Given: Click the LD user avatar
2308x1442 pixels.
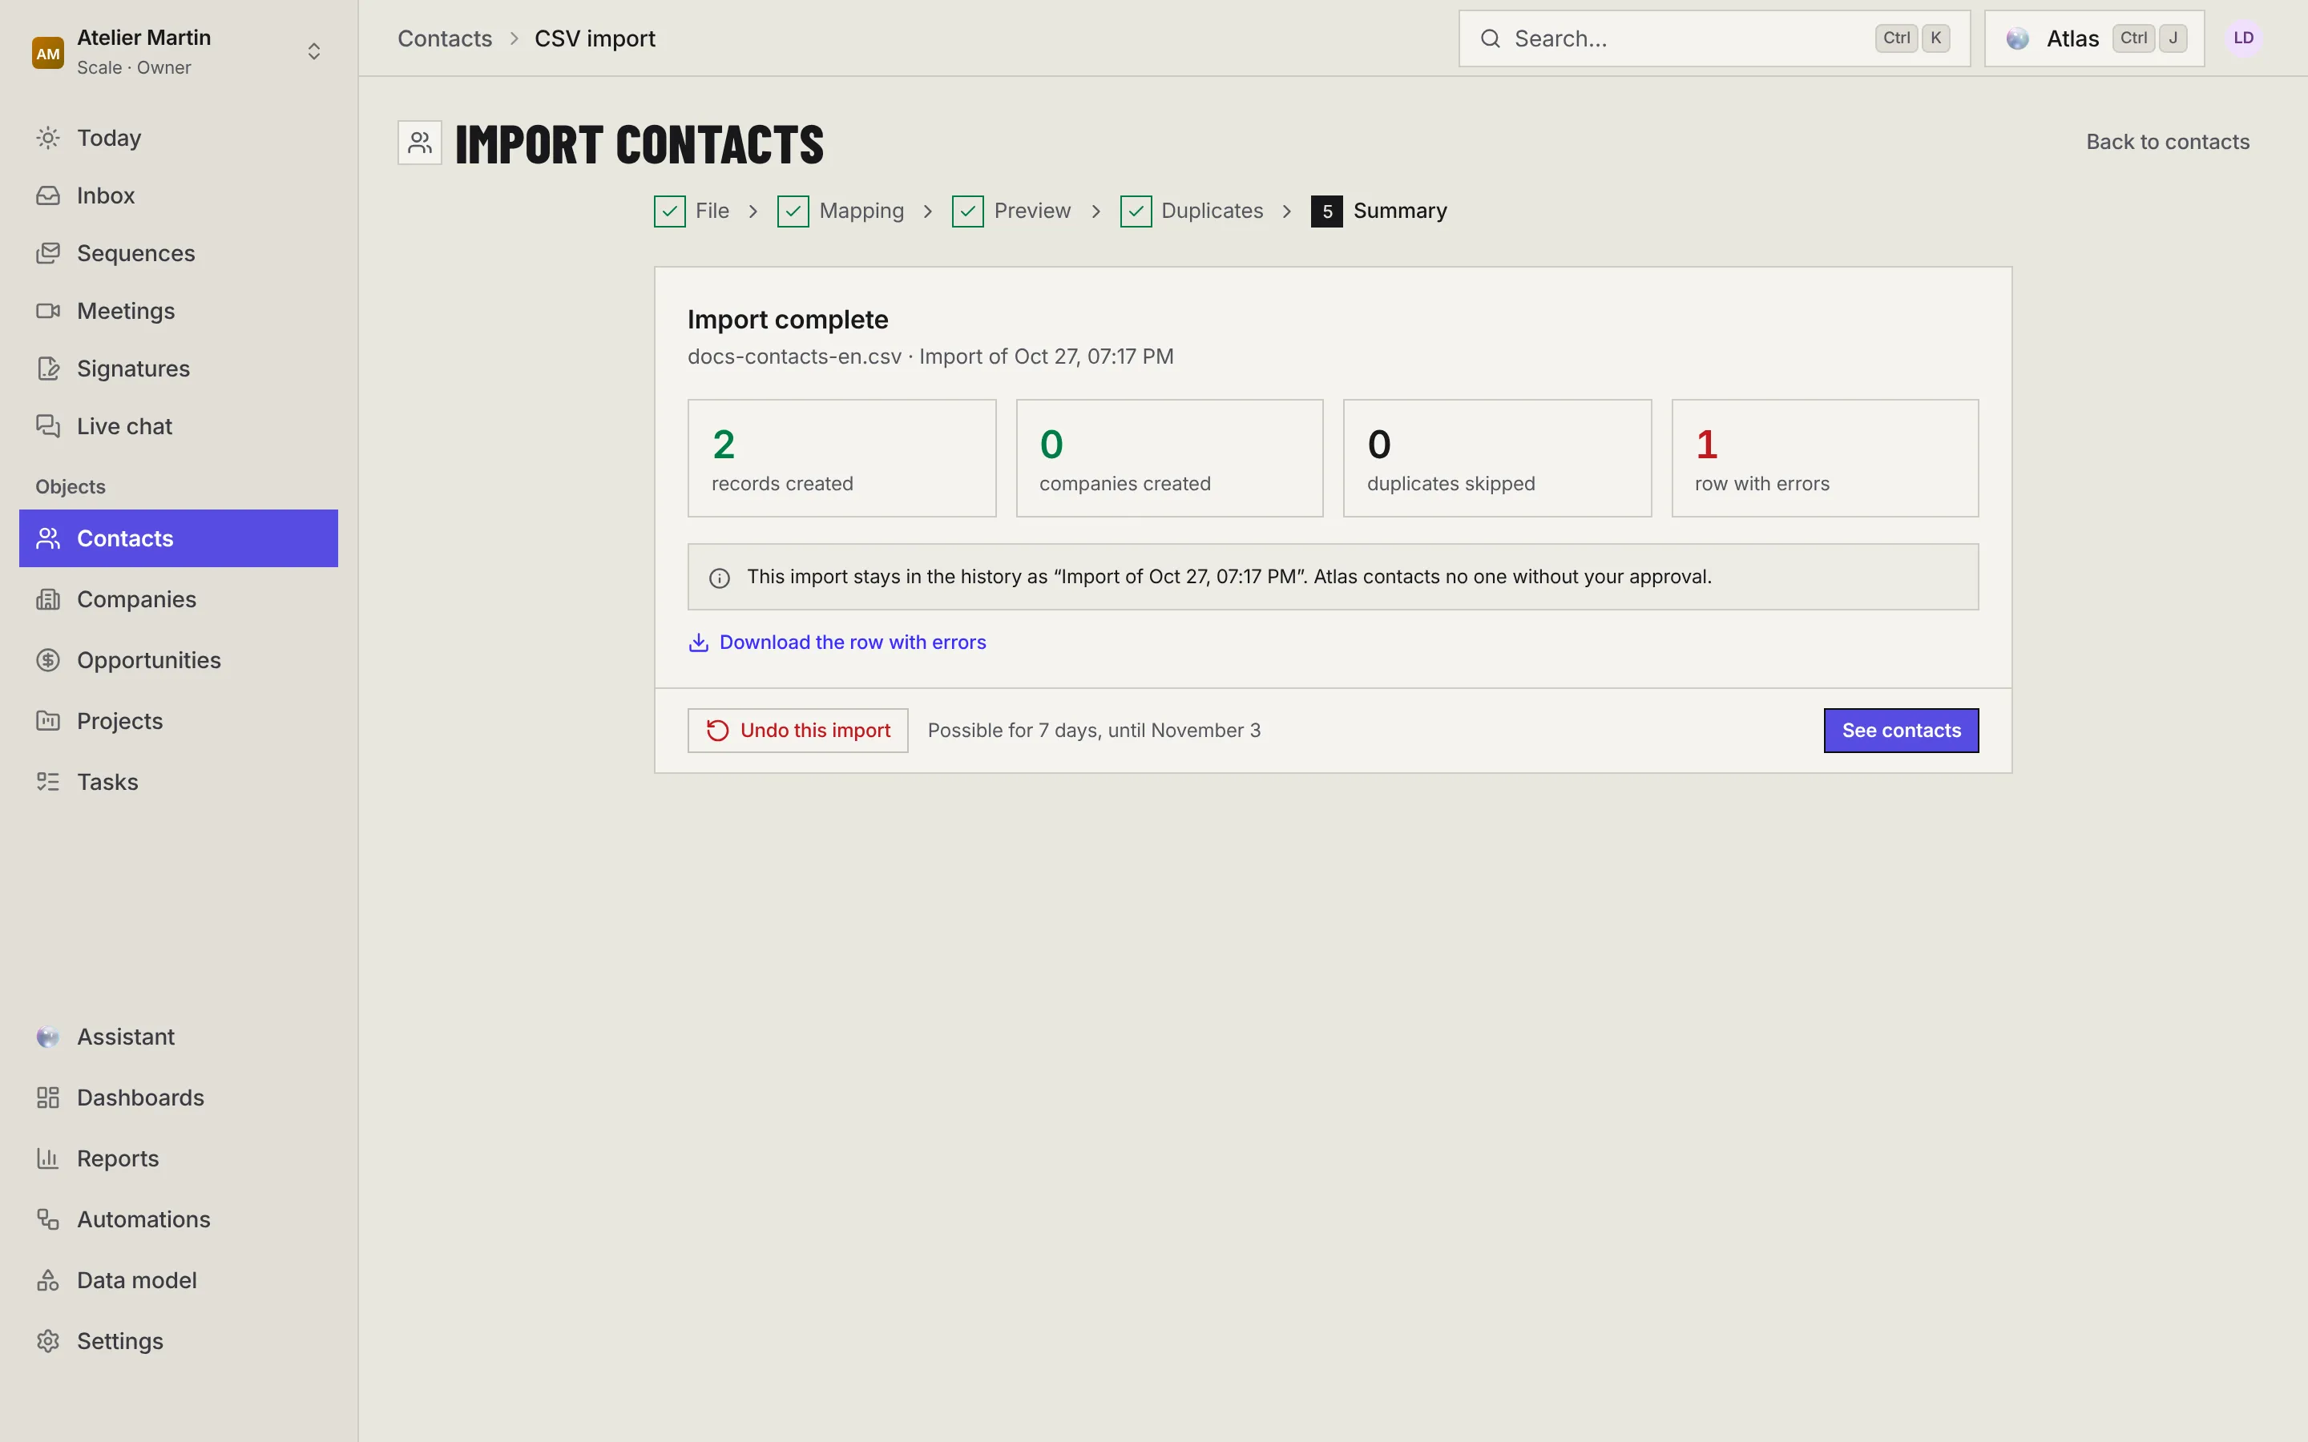Looking at the screenshot, I should click(x=2243, y=38).
